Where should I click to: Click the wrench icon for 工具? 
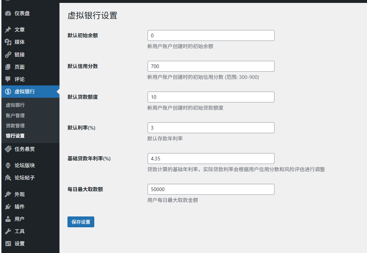click(8, 231)
